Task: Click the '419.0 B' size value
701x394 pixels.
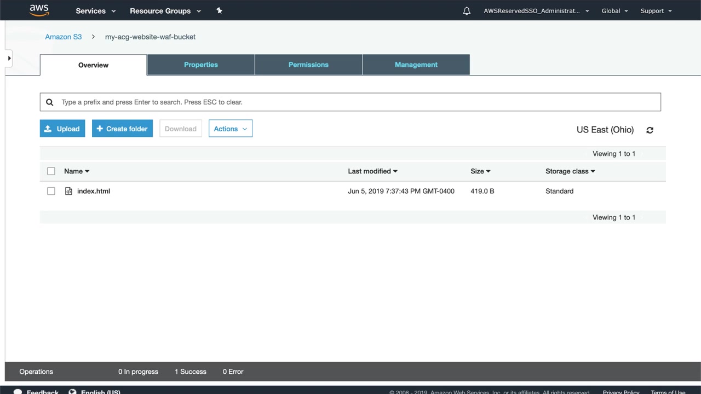Action: click(x=482, y=191)
